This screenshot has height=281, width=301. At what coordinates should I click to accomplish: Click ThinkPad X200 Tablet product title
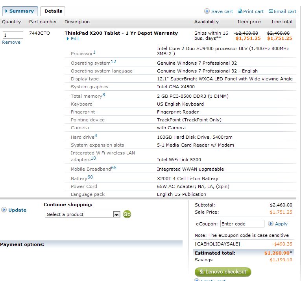(121, 33)
